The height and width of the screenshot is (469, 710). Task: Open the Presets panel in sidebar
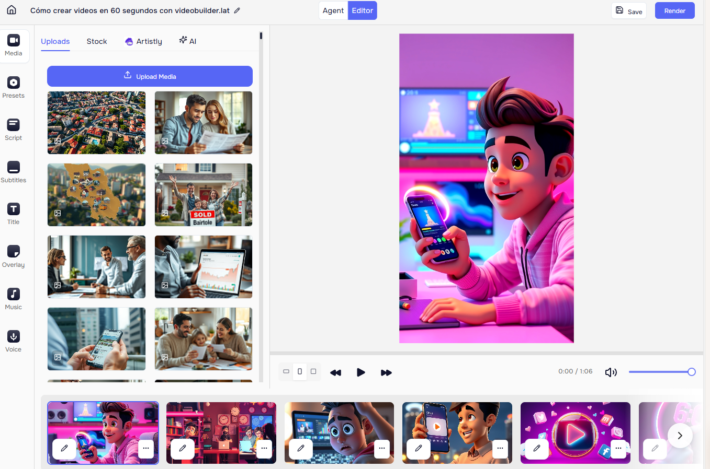[x=14, y=87]
